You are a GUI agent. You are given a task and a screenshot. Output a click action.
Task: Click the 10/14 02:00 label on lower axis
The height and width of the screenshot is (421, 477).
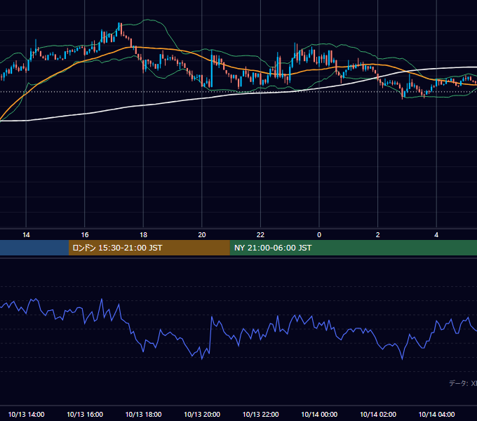tap(378, 414)
